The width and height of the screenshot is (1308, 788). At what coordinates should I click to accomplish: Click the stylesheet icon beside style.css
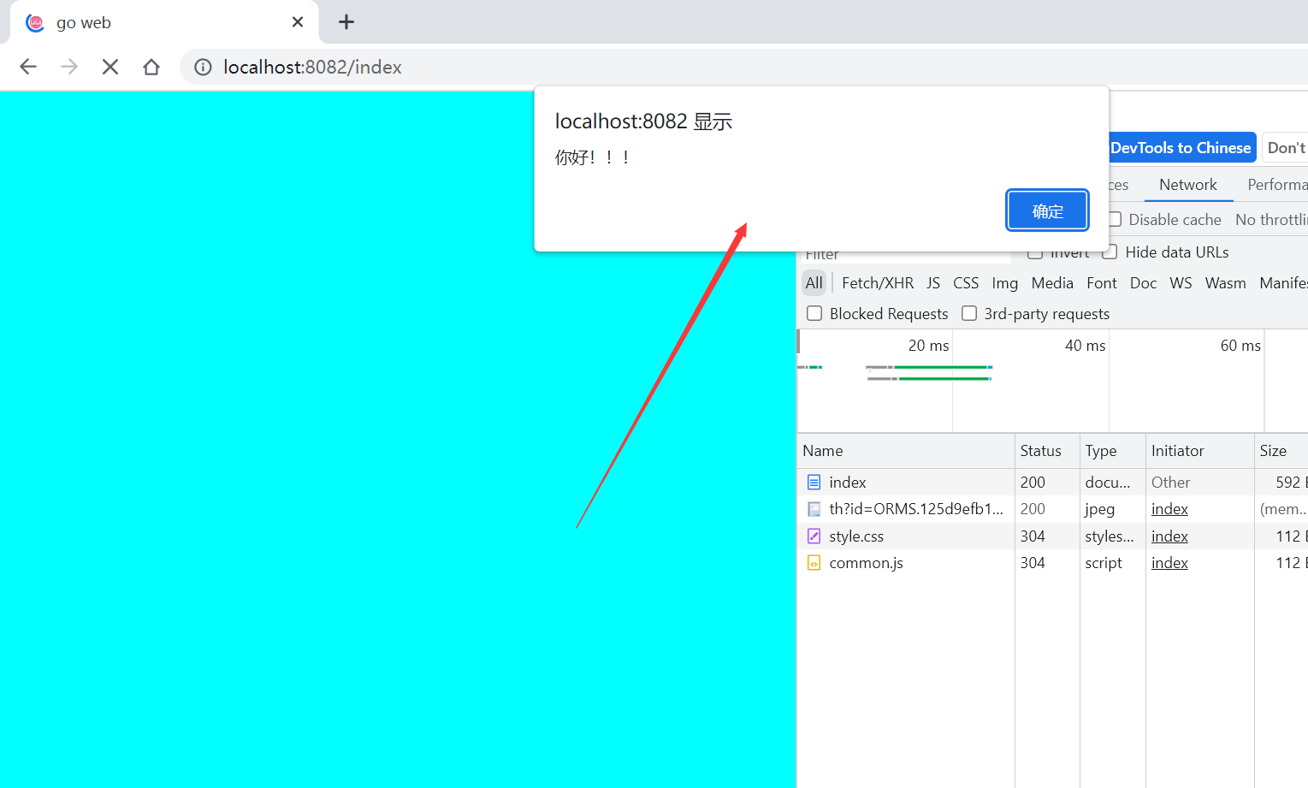(814, 536)
